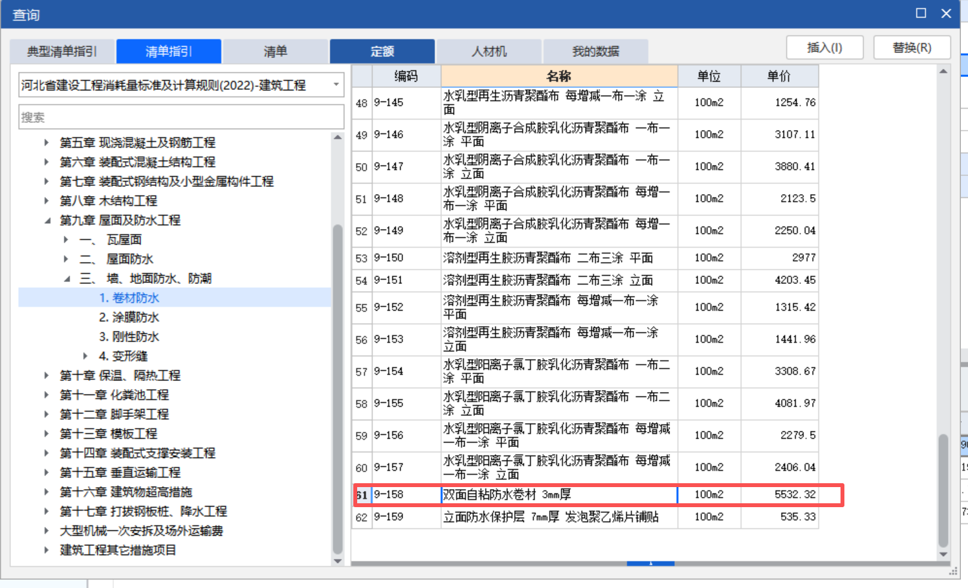Click the 搜索 input field
The height and width of the screenshot is (588, 968).
181,117
